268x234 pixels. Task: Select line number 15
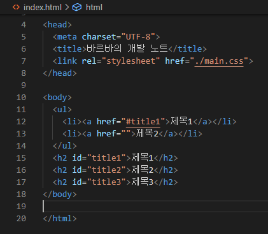21,158
